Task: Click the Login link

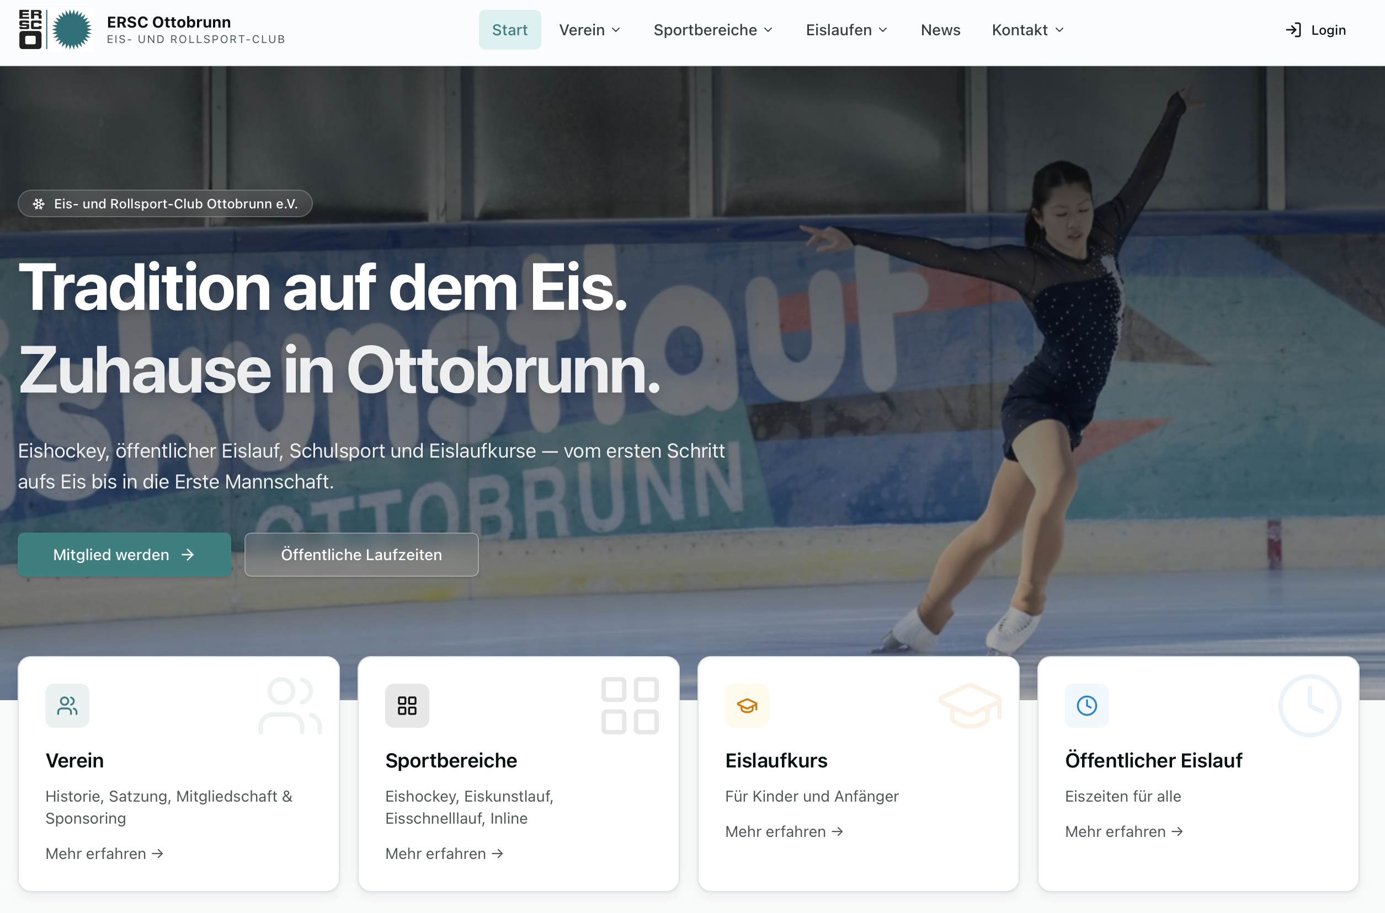Action: click(x=1315, y=30)
